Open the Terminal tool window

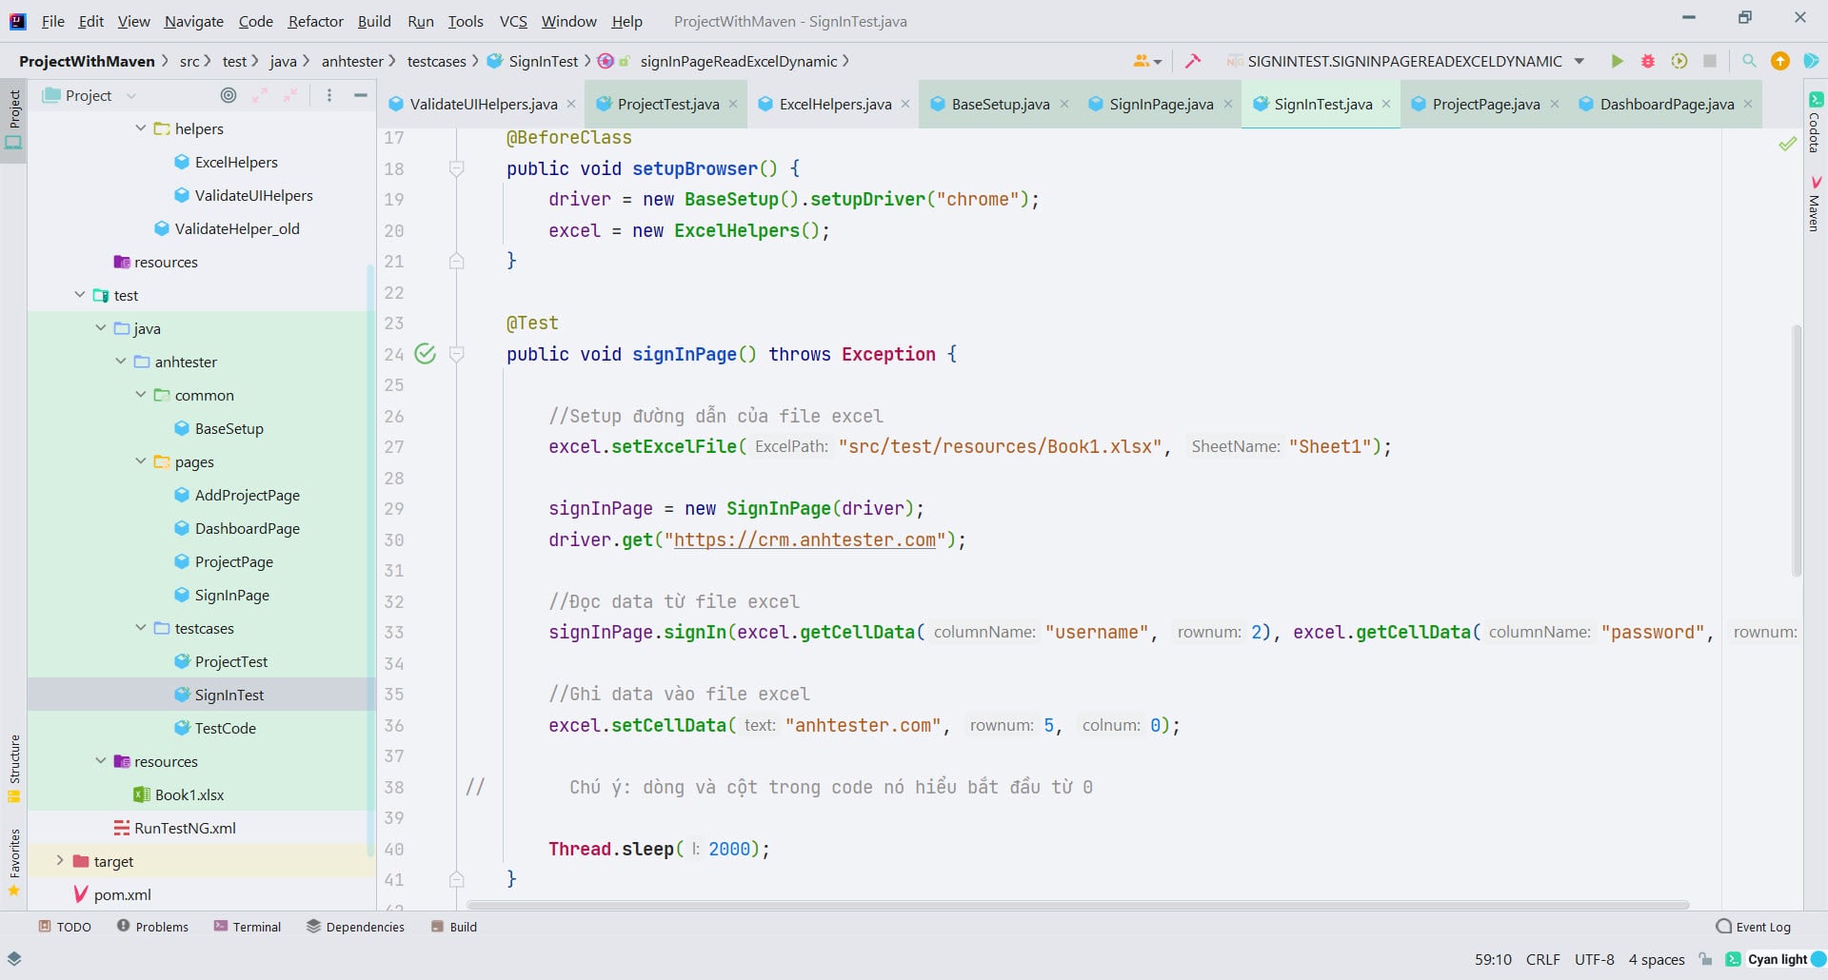pos(248,927)
